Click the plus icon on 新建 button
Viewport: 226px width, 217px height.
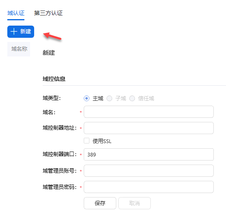[x=14, y=31]
